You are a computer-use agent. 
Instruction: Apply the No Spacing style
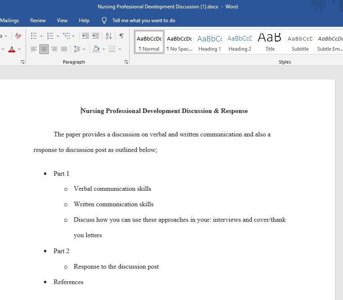[x=179, y=42]
